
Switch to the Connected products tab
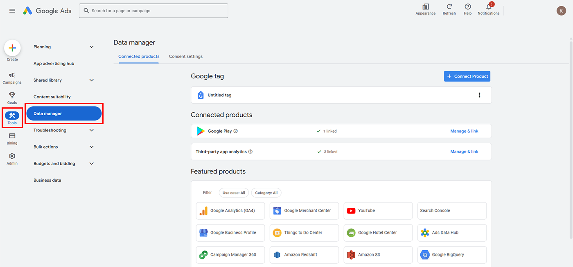point(139,56)
